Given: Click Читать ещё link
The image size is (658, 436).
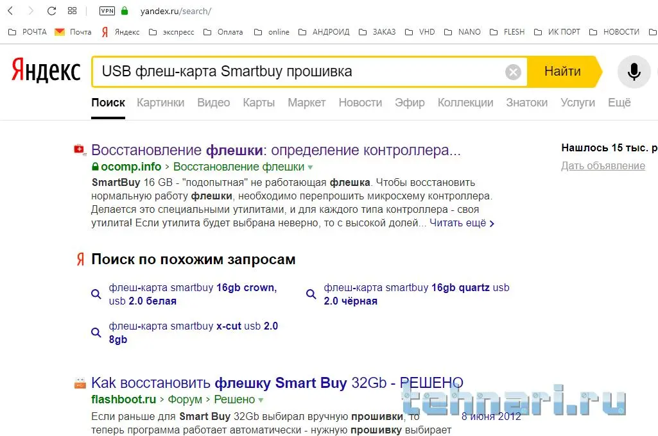Looking at the screenshot, I should (462, 223).
